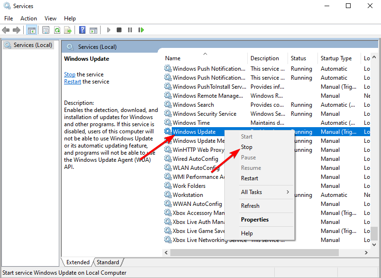Toggle Show/Hide Console Tree toolbar icon

pyautogui.click(x=32, y=30)
